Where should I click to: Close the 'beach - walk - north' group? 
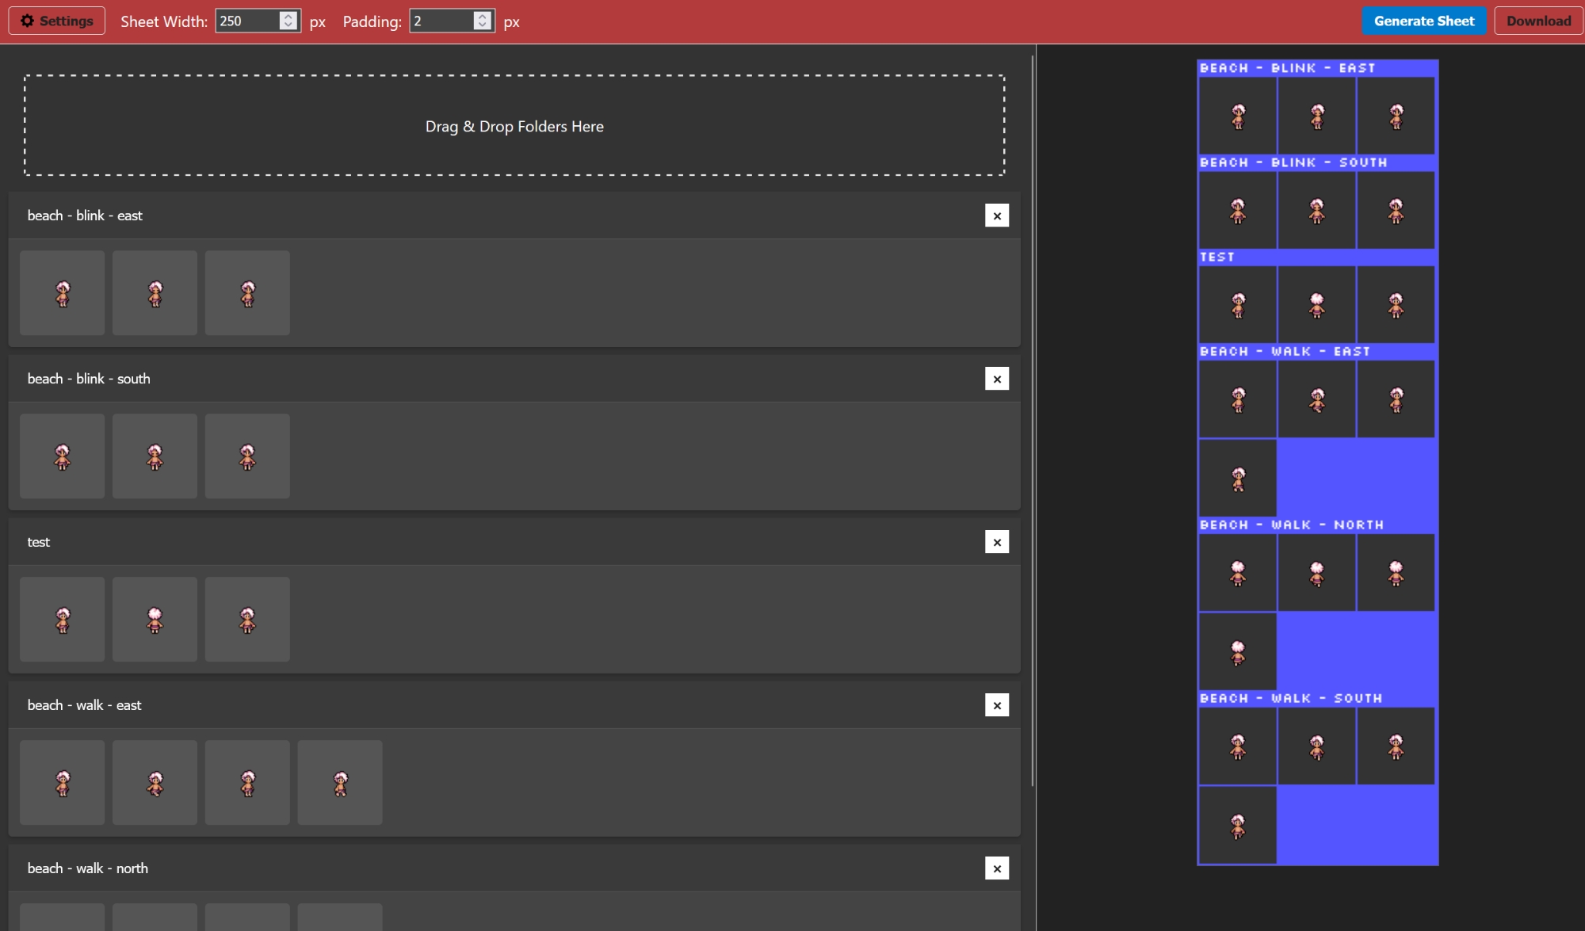(996, 868)
